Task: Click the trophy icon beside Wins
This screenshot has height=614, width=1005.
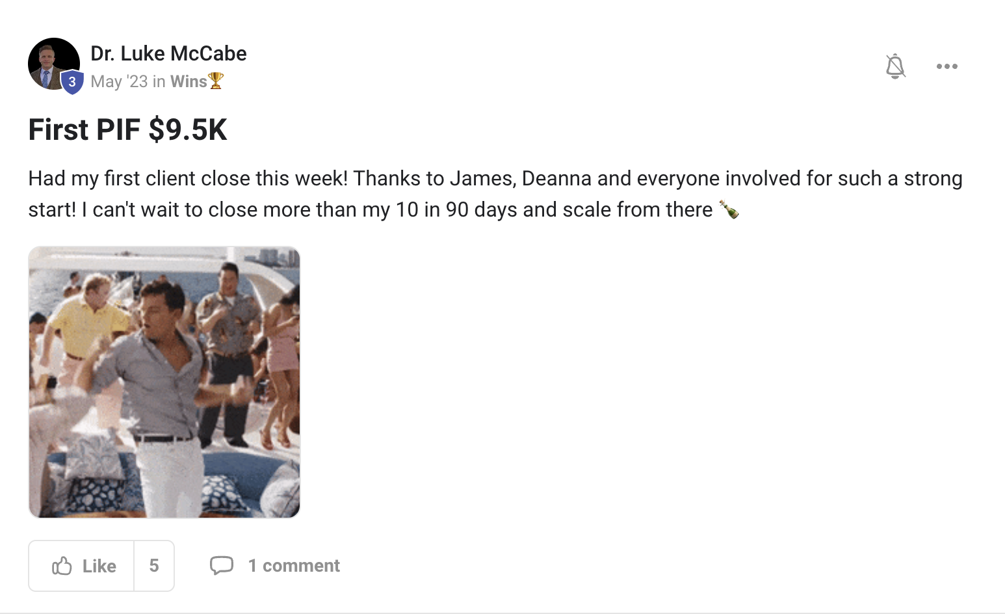Action: [216, 81]
